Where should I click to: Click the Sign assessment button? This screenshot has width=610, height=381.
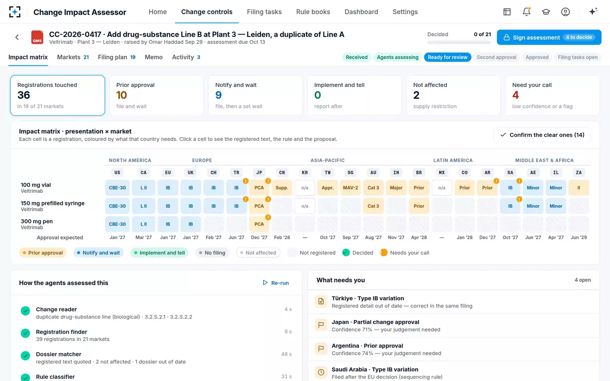pos(549,37)
